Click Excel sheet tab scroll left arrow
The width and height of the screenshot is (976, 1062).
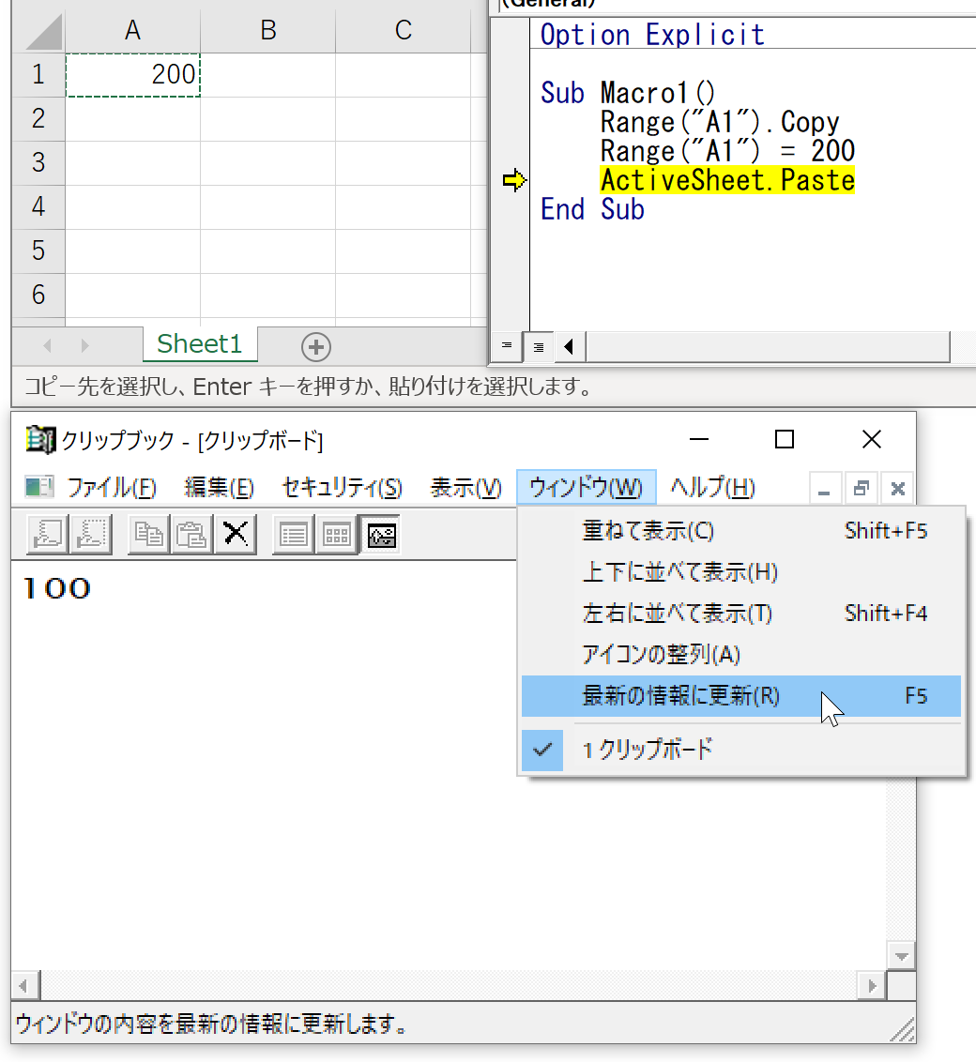tap(48, 346)
